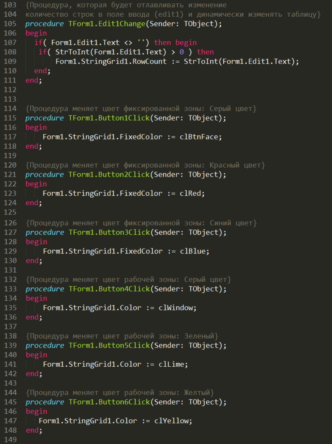
Task: Click the comment containing 'Синий цвет'
Action: pos(141,223)
